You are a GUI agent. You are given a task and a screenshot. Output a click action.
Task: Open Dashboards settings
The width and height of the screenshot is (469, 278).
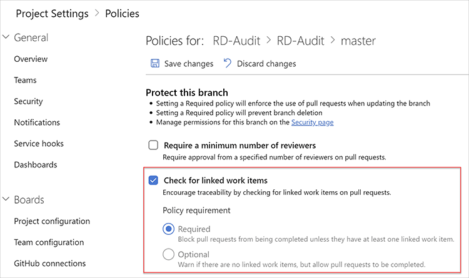pyautogui.click(x=35, y=165)
